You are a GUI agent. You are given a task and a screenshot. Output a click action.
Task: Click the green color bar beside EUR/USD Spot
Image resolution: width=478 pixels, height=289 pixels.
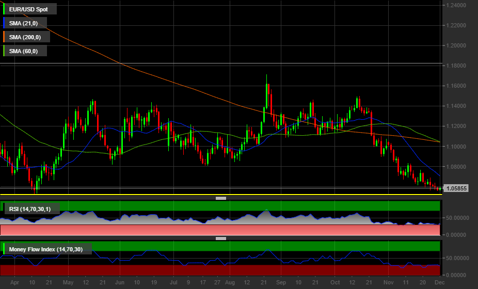click(x=4, y=9)
